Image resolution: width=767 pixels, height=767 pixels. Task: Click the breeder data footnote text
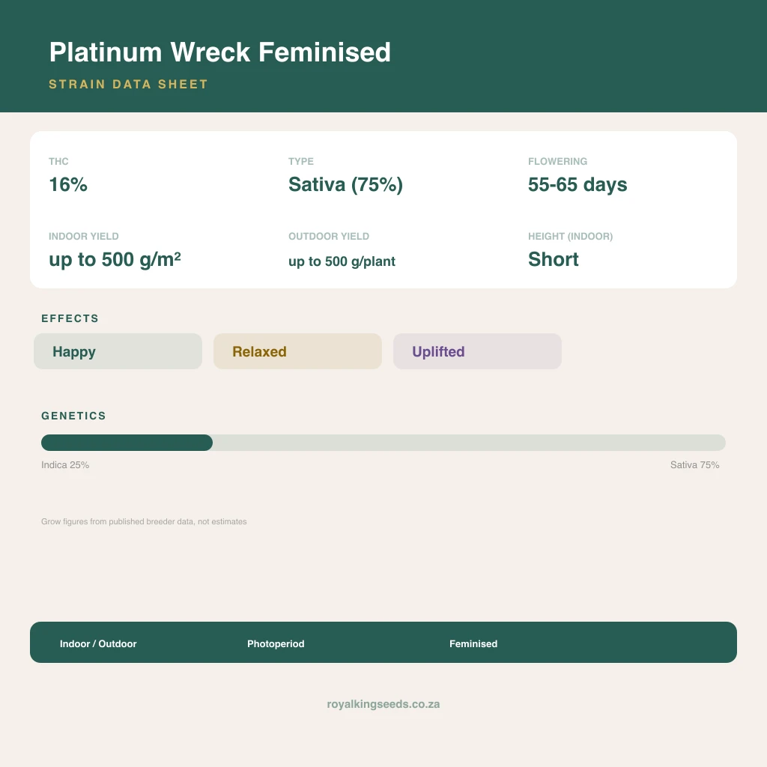[144, 521]
